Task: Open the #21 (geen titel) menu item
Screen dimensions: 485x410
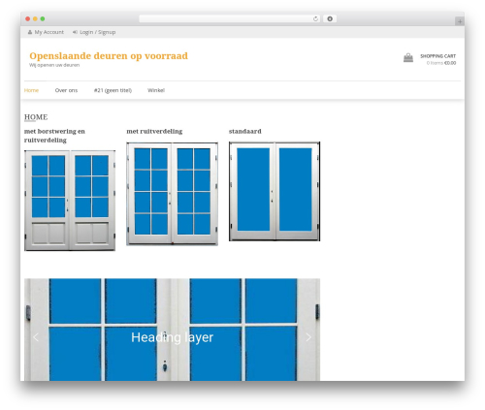Action: (113, 90)
